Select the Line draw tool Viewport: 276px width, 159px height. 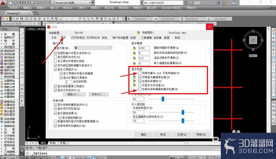(x=22, y=30)
